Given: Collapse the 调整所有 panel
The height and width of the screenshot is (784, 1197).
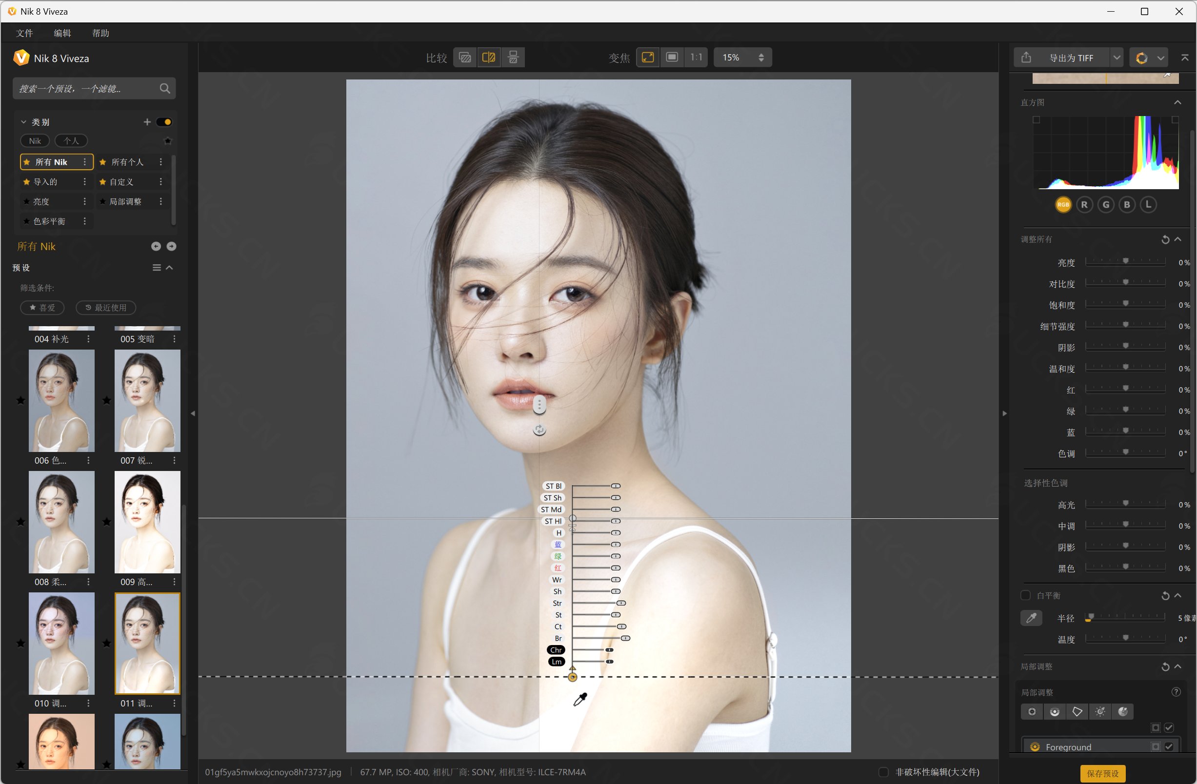Looking at the screenshot, I should 1177,240.
